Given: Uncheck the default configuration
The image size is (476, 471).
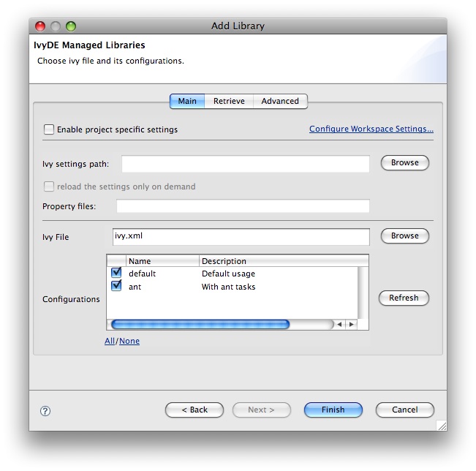Looking at the screenshot, I should point(116,274).
